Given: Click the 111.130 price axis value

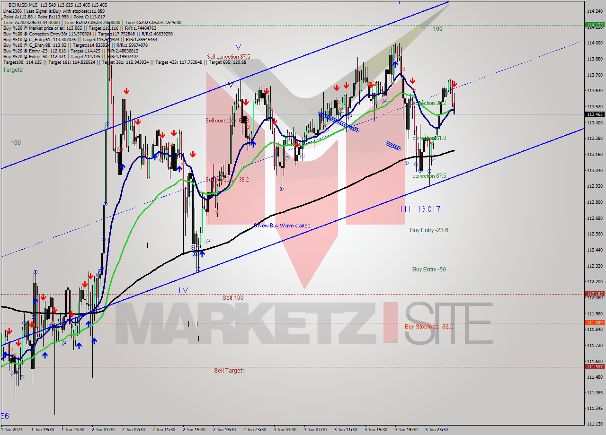Looking at the screenshot, I should (594, 424).
